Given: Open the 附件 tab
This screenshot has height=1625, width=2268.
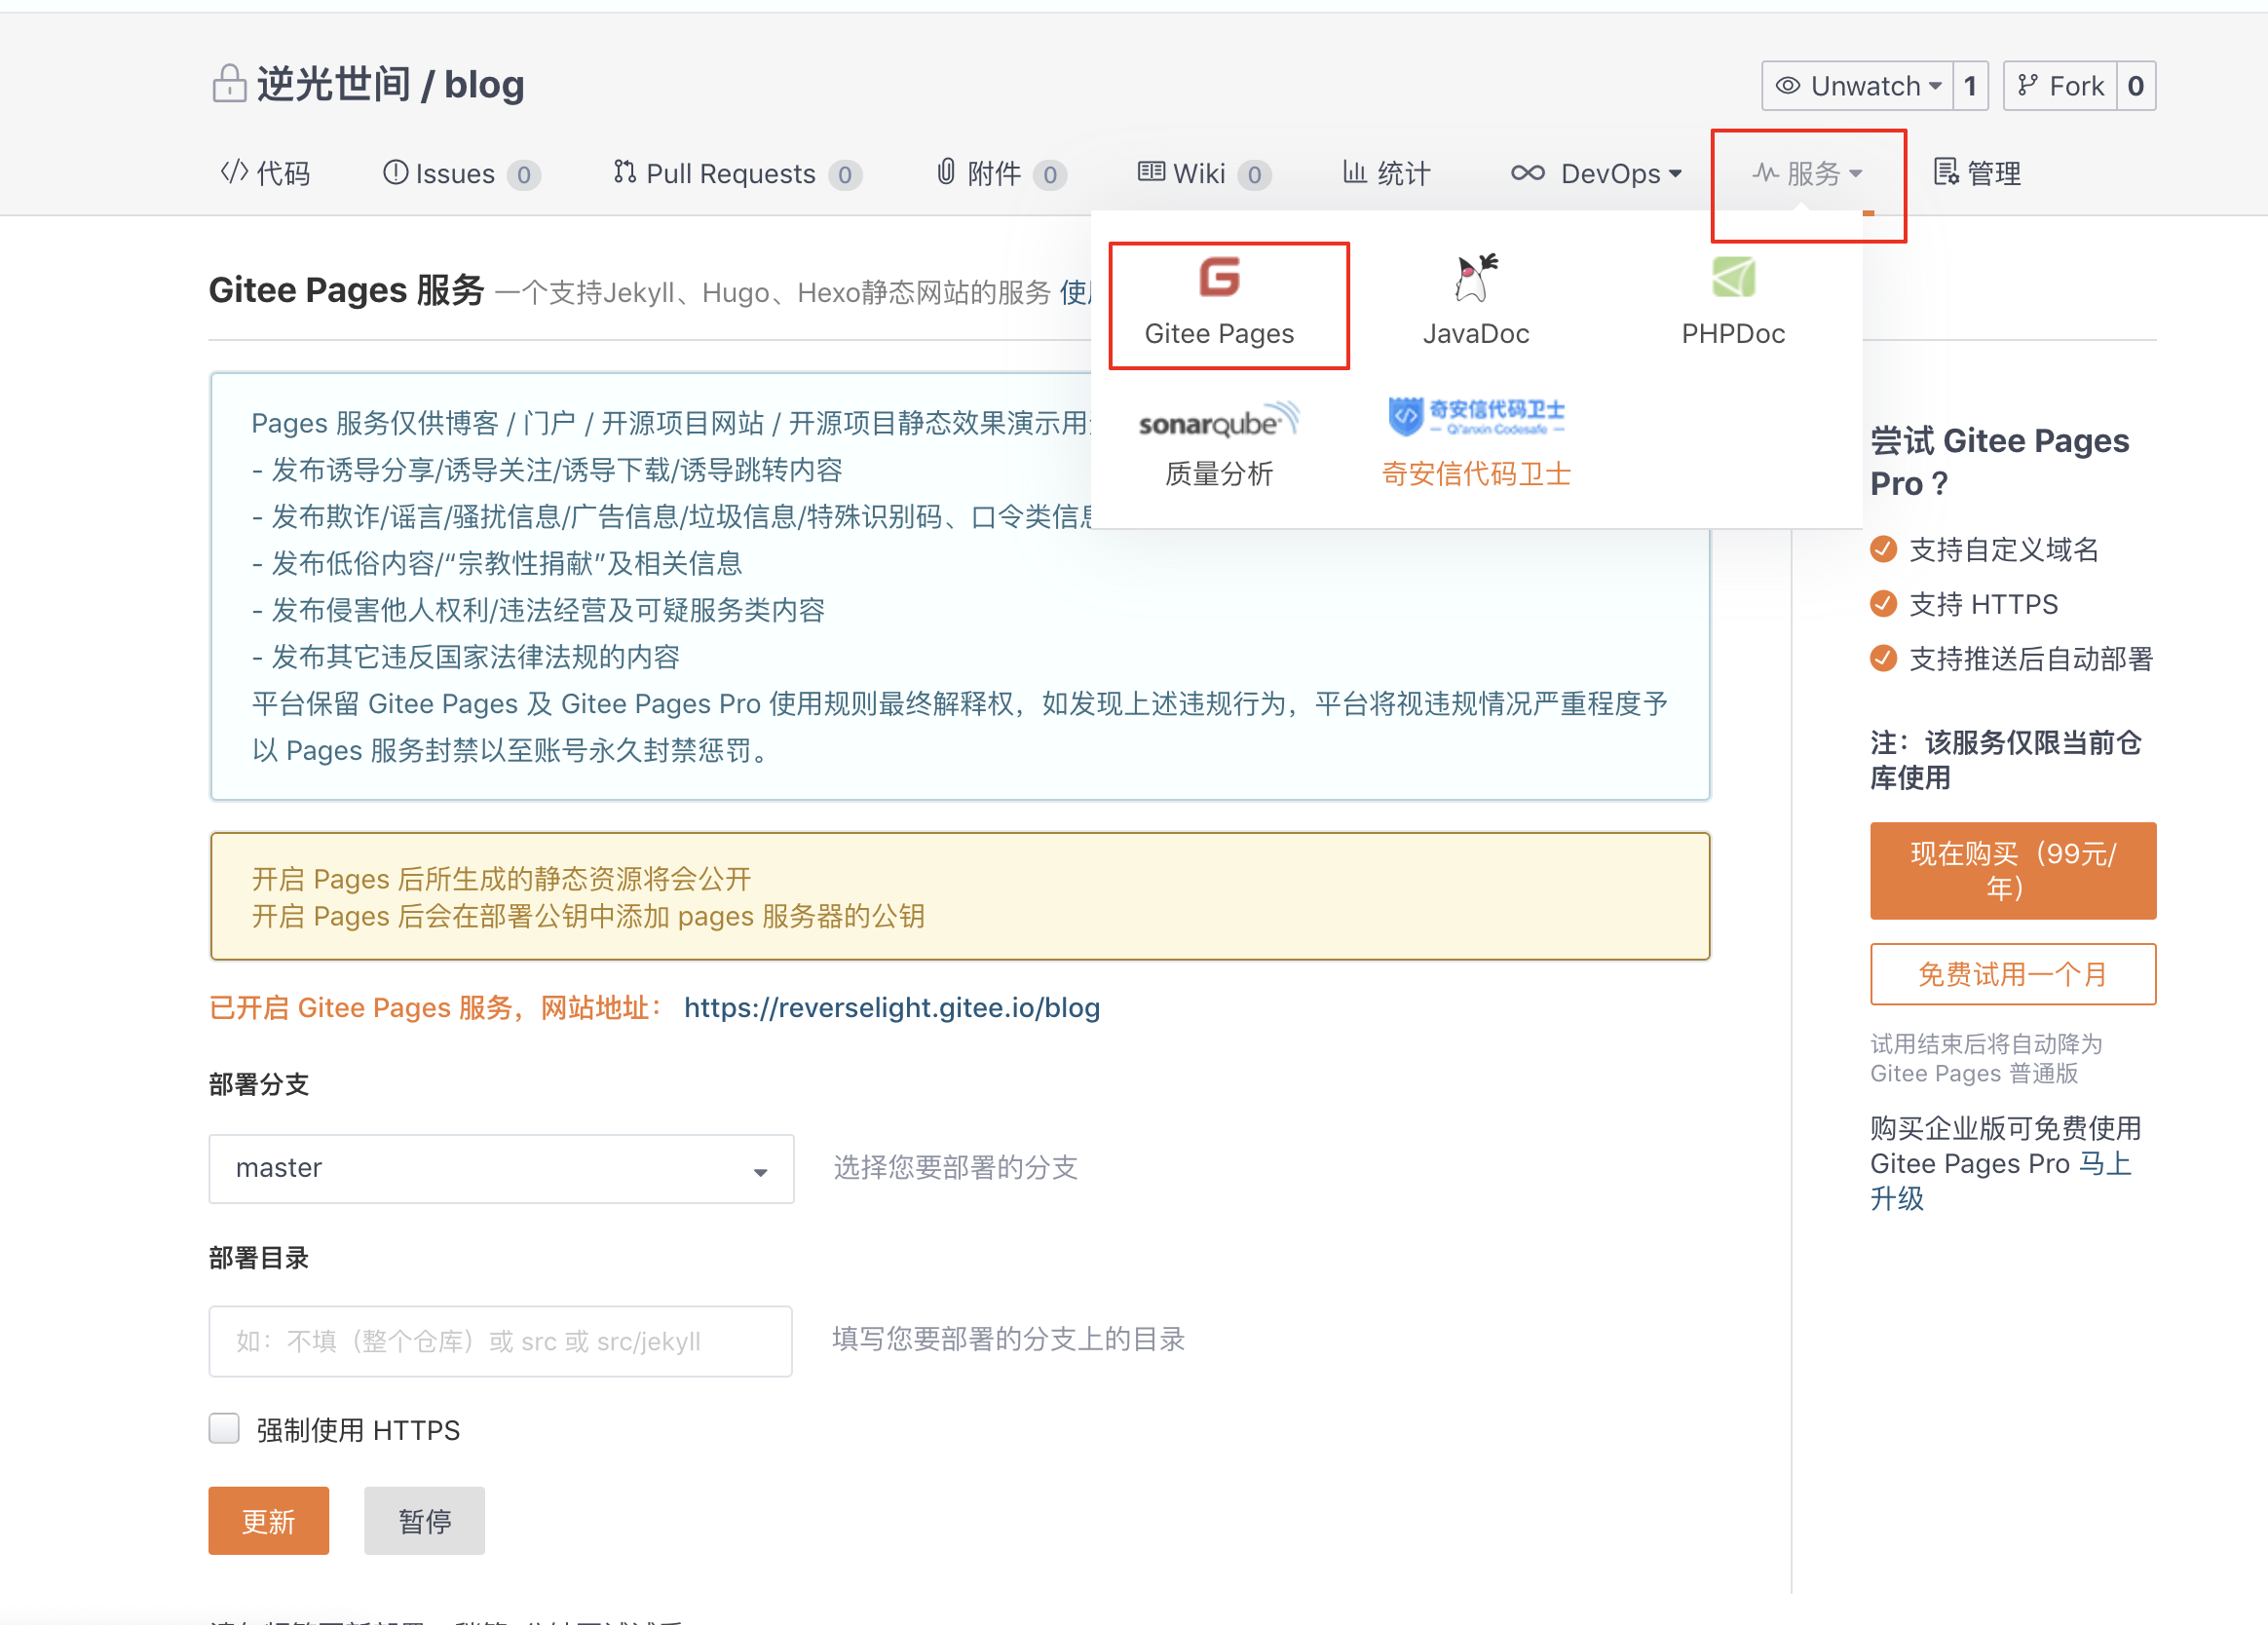Looking at the screenshot, I should click(1001, 174).
